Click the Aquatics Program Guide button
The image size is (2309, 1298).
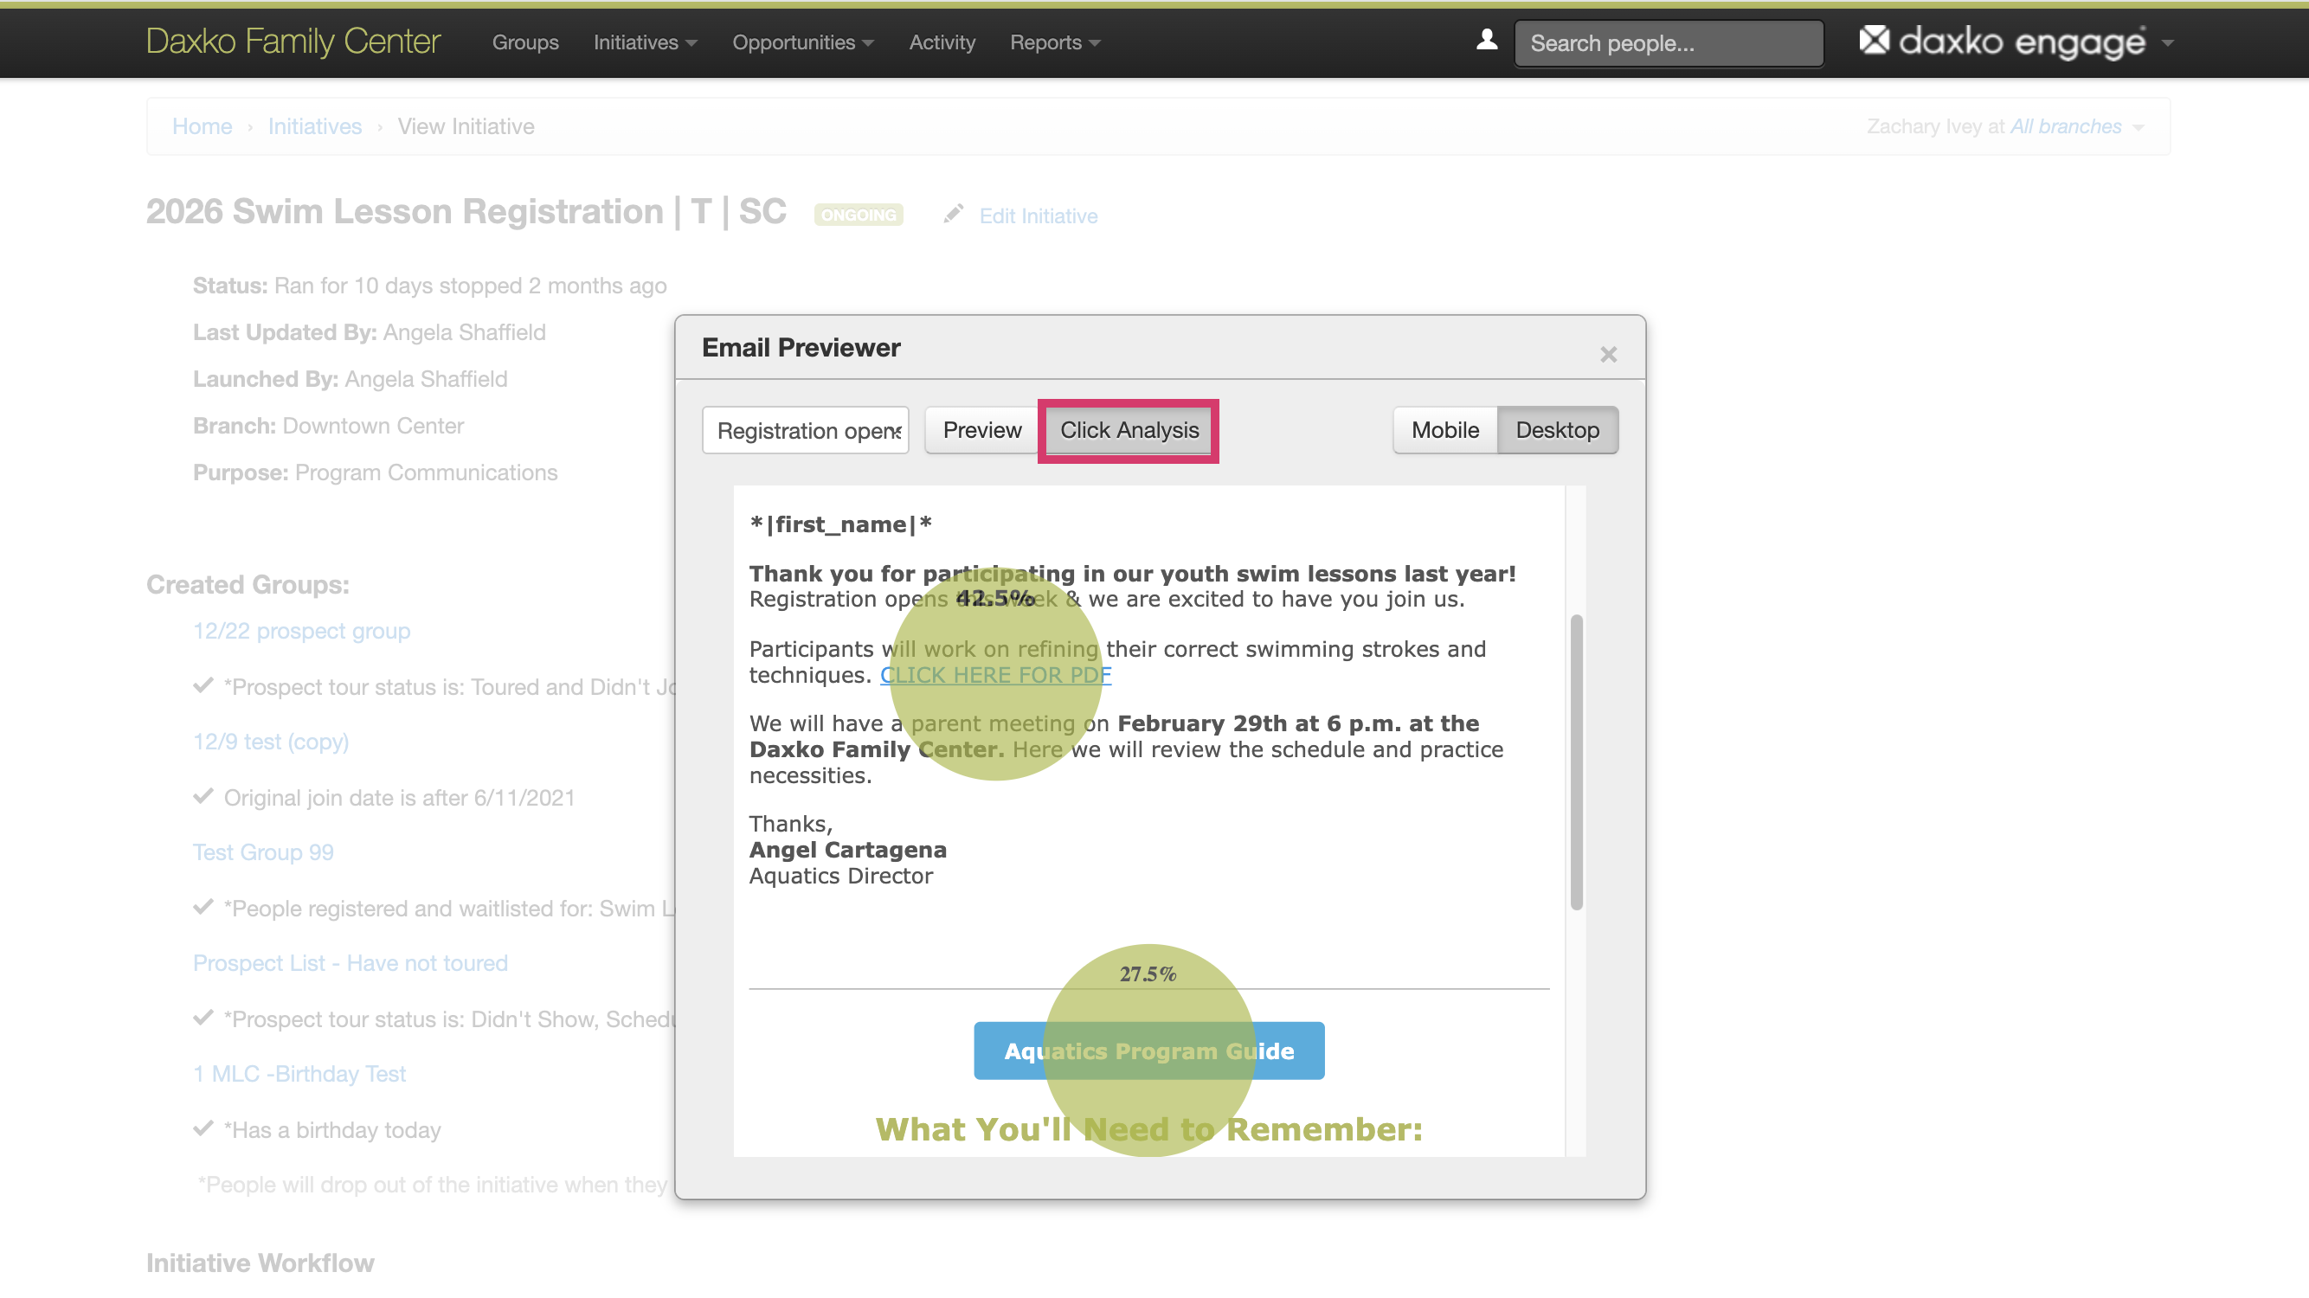(x=1148, y=1051)
